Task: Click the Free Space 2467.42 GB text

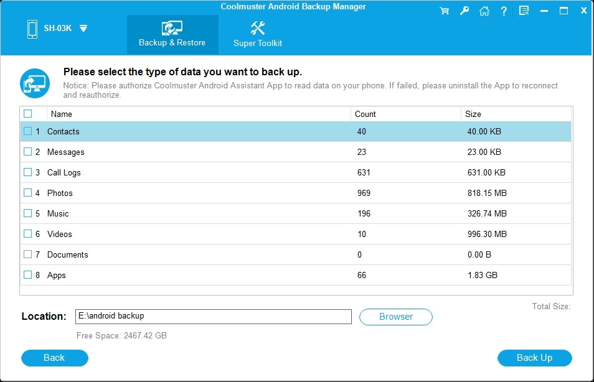Action: point(121,335)
